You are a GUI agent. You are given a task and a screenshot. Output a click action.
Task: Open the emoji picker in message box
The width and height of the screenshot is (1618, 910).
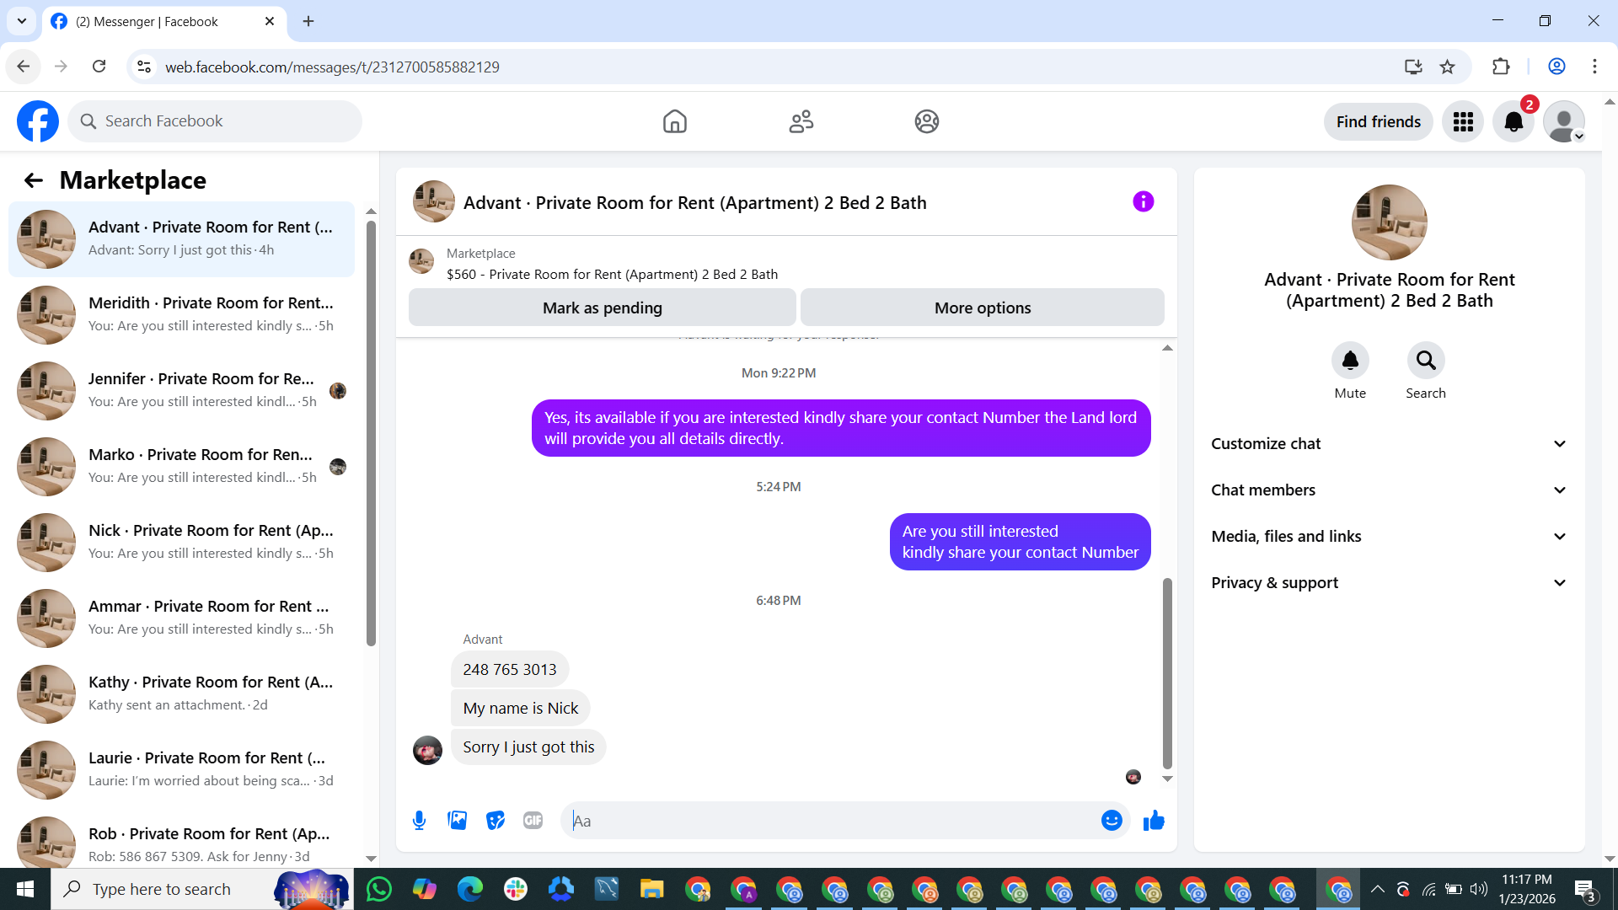tap(1112, 820)
